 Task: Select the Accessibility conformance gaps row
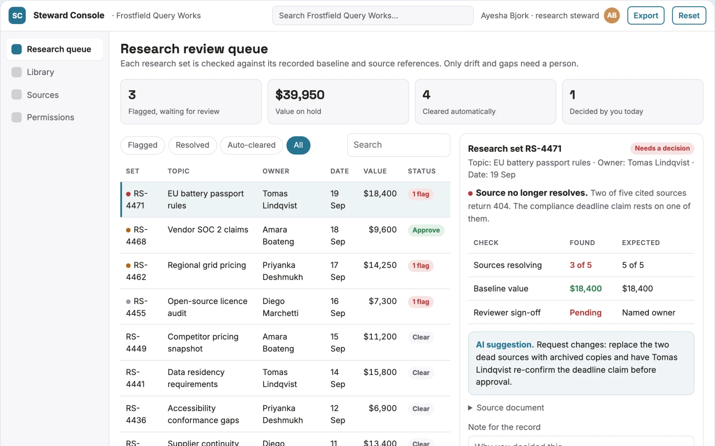[285, 414]
